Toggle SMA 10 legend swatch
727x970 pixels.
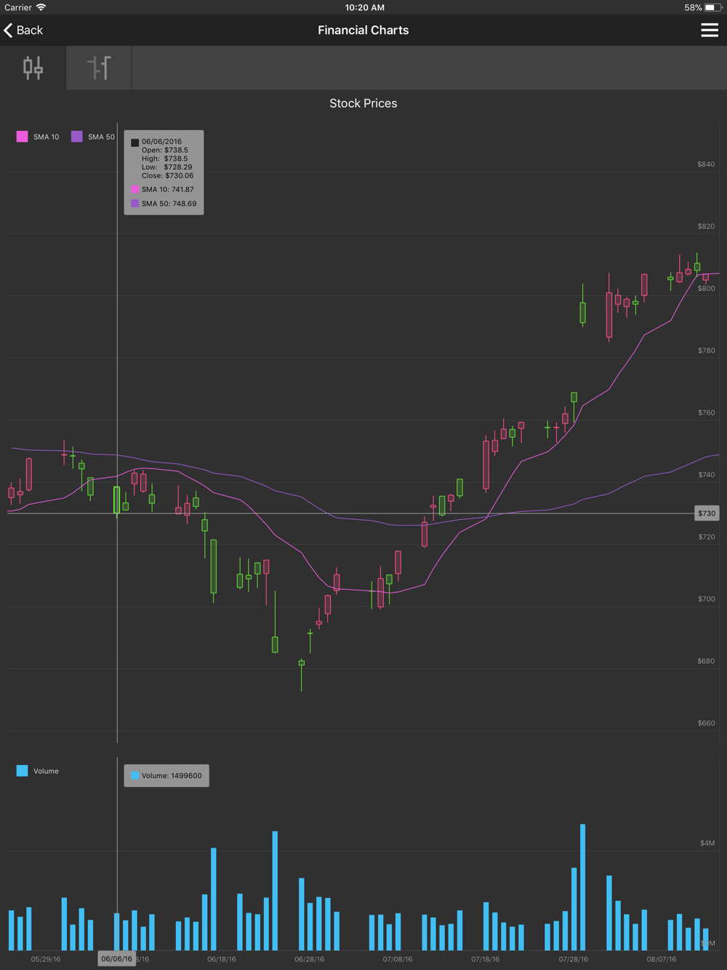(x=23, y=137)
